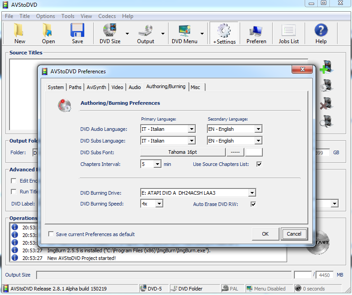Switch to the Audio tab
This screenshot has height=295, width=352.
tap(135, 87)
